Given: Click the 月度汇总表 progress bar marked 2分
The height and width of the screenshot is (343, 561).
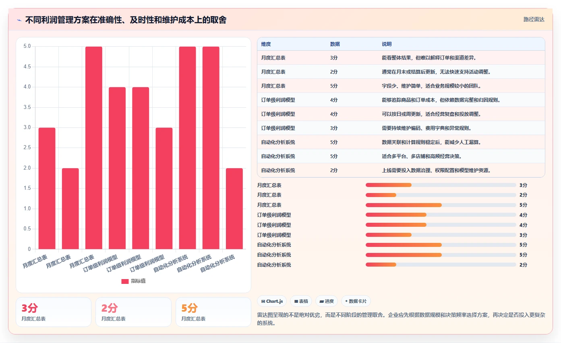Looking at the screenshot, I should click(x=441, y=195).
